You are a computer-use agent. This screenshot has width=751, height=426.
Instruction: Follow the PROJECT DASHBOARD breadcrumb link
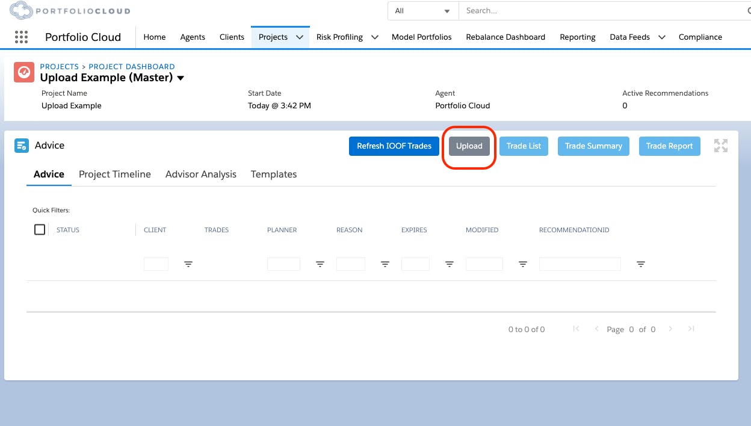[x=132, y=67]
